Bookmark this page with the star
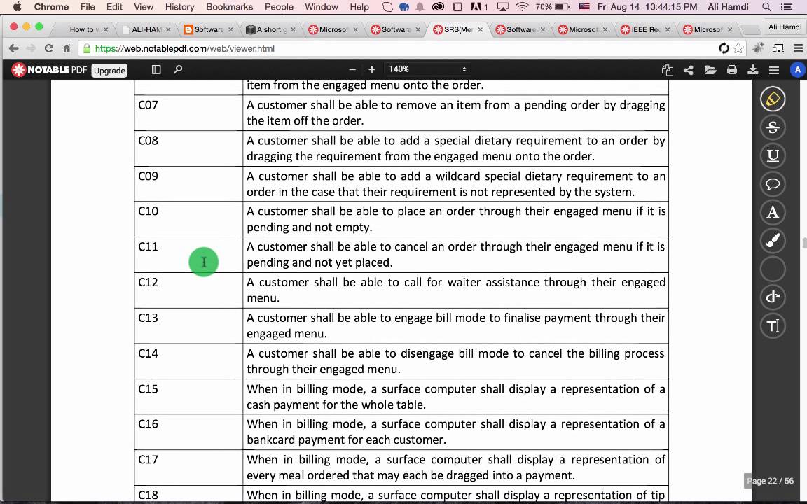The height and width of the screenshot is (504, 807). click(738, 48)
